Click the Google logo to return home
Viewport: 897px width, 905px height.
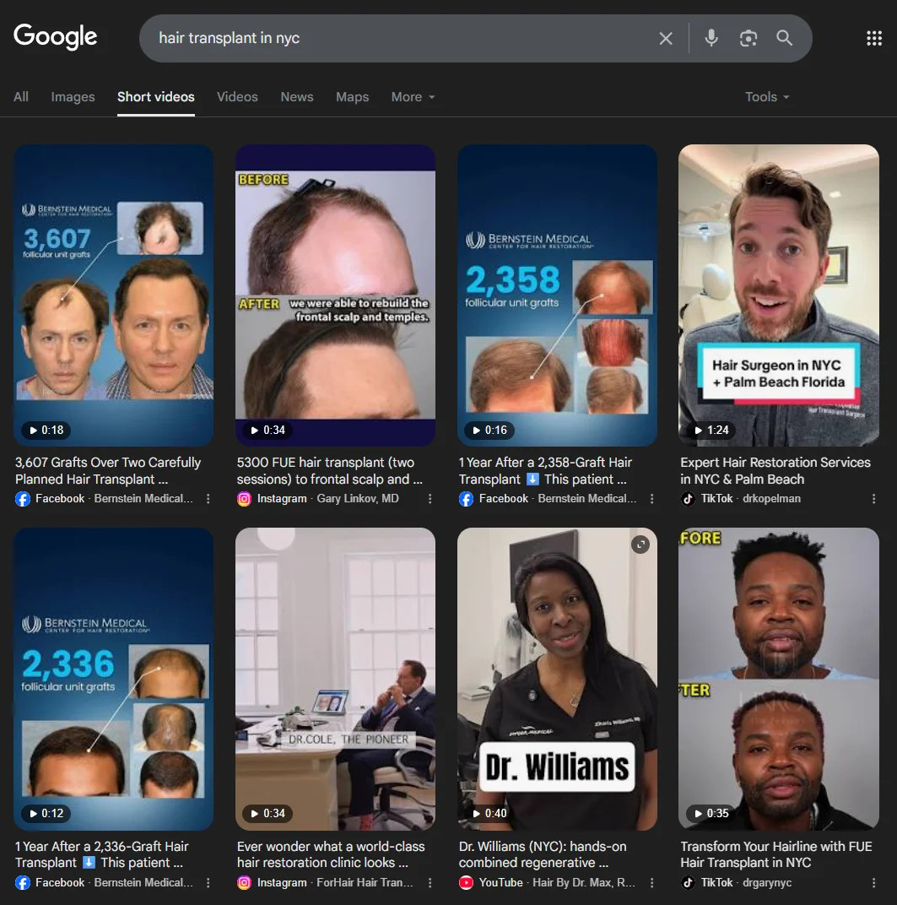55,36
